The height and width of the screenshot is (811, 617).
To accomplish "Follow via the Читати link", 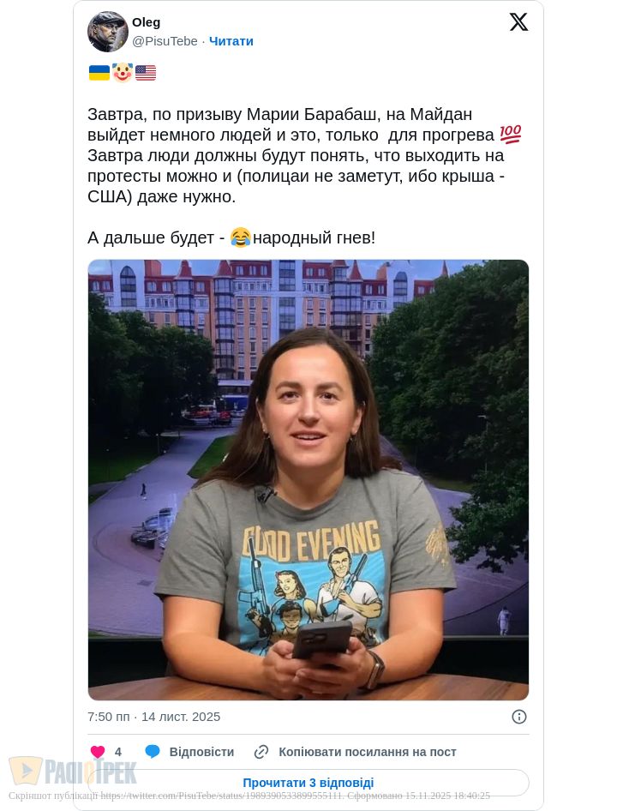I will tap(231, 41).
